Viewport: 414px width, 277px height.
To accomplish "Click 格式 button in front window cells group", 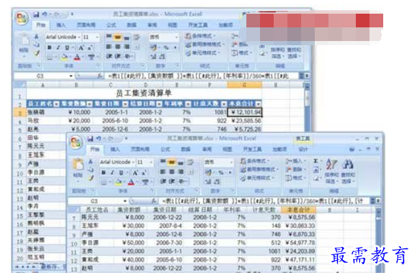I will (x=296, y=178).
